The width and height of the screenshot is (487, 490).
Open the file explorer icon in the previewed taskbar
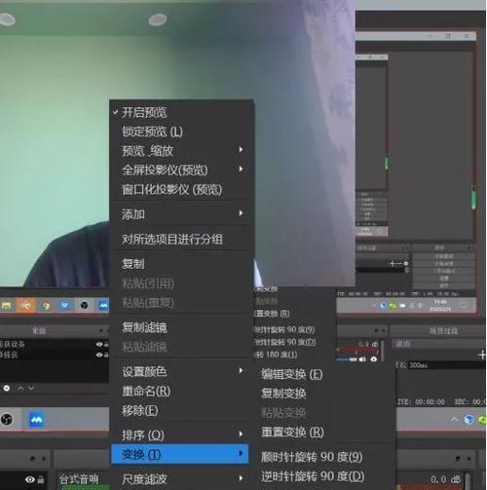pyautogui.click(x=7, y=306)
